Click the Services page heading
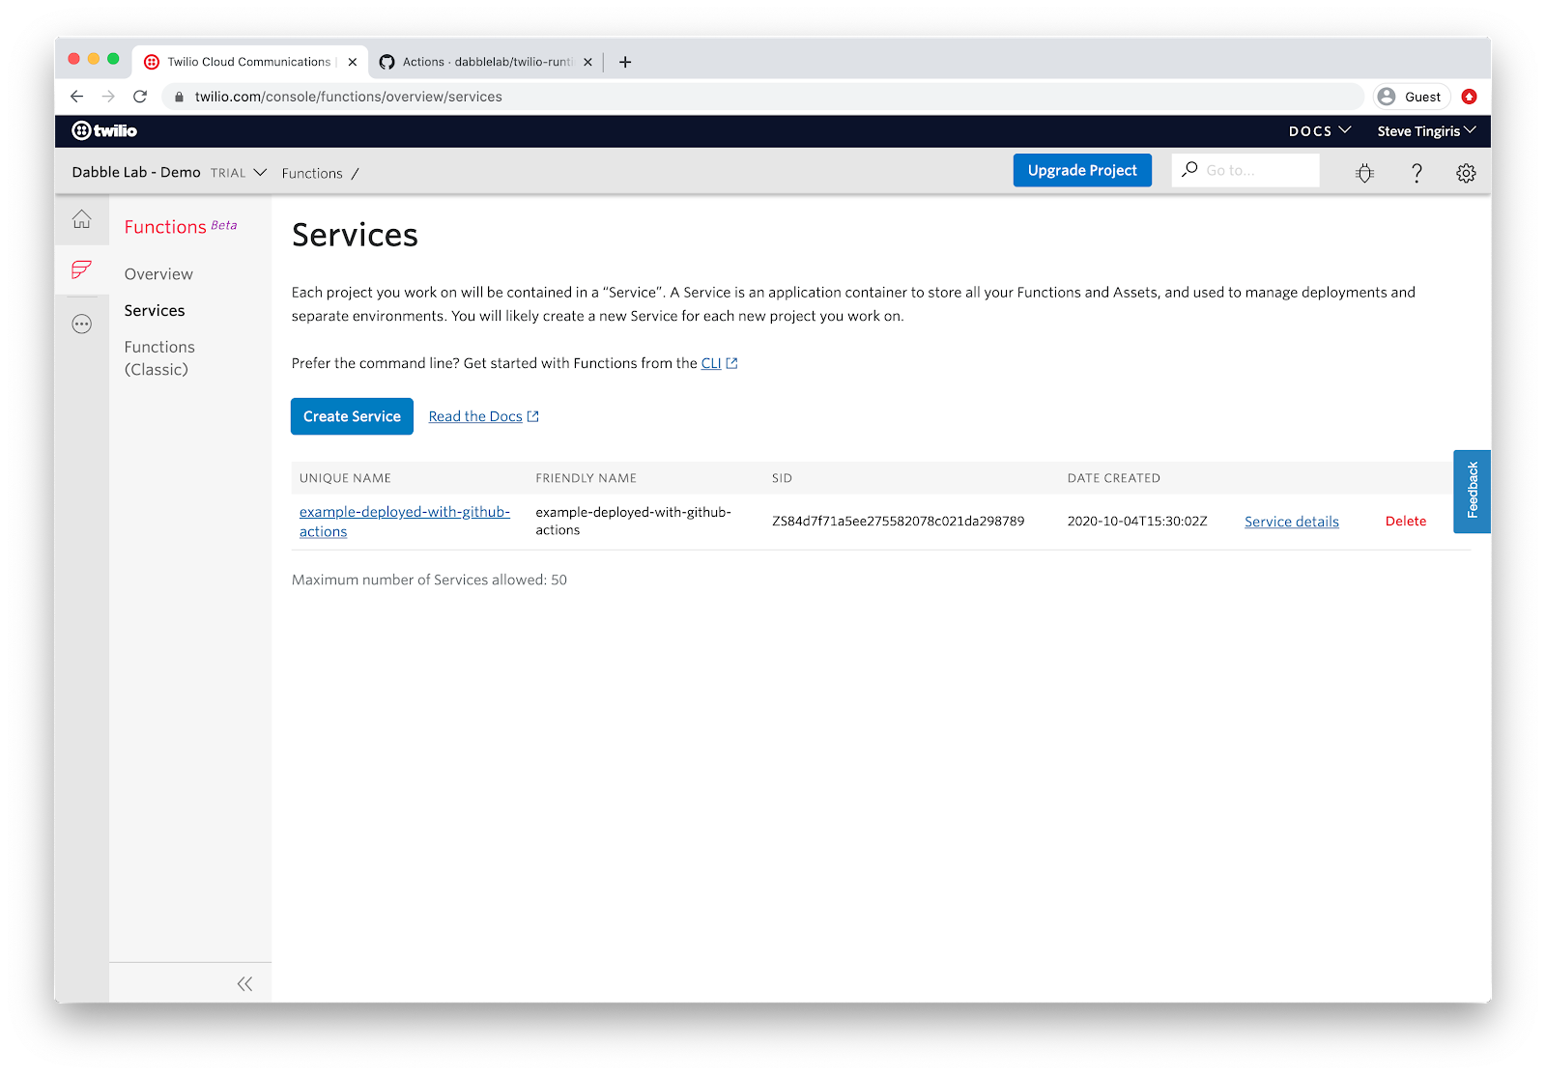The image size is (1546, 1075). coord(355,235)
